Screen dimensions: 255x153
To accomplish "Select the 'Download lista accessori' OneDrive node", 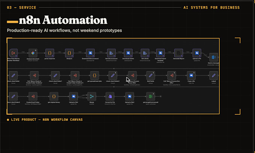I will tap(90, 53).
